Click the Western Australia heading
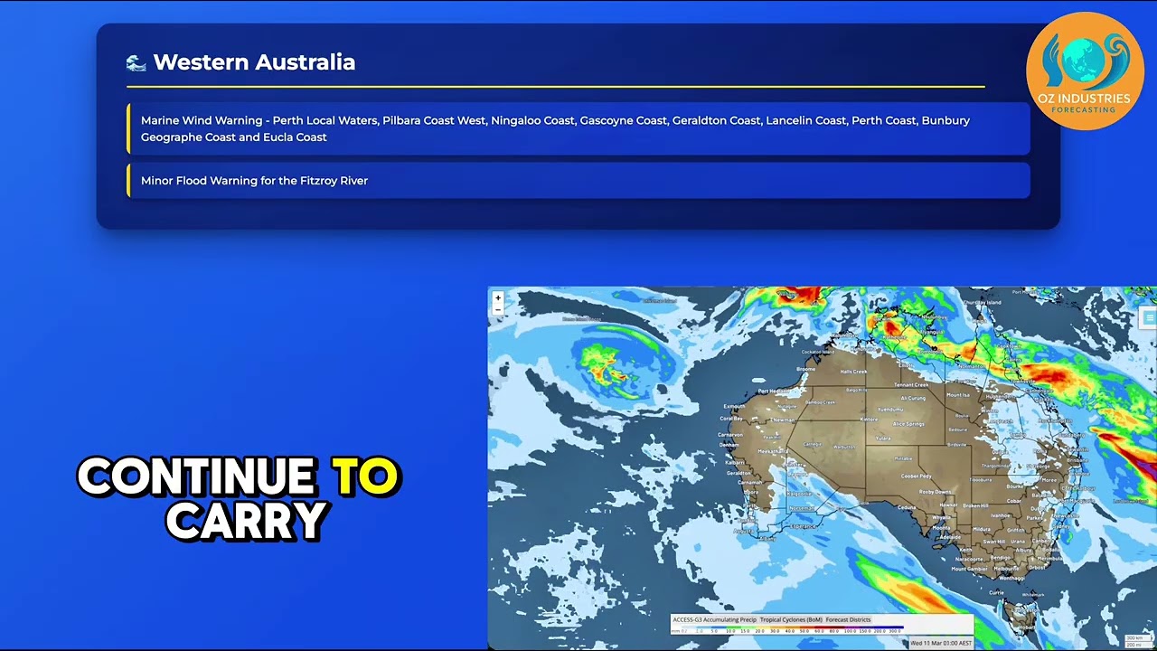This screenshot has width=1157, height=651. coord(254,62)
